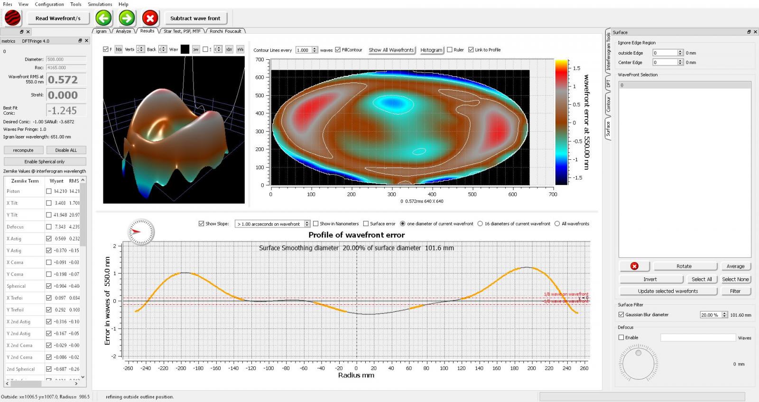Click the Show All Wavefronts button

(391, 50)
